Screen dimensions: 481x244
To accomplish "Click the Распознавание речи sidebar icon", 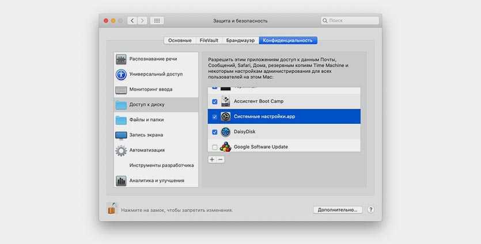I will tap(121, 59).
